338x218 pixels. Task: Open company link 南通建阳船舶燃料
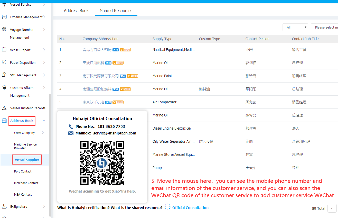97,89
